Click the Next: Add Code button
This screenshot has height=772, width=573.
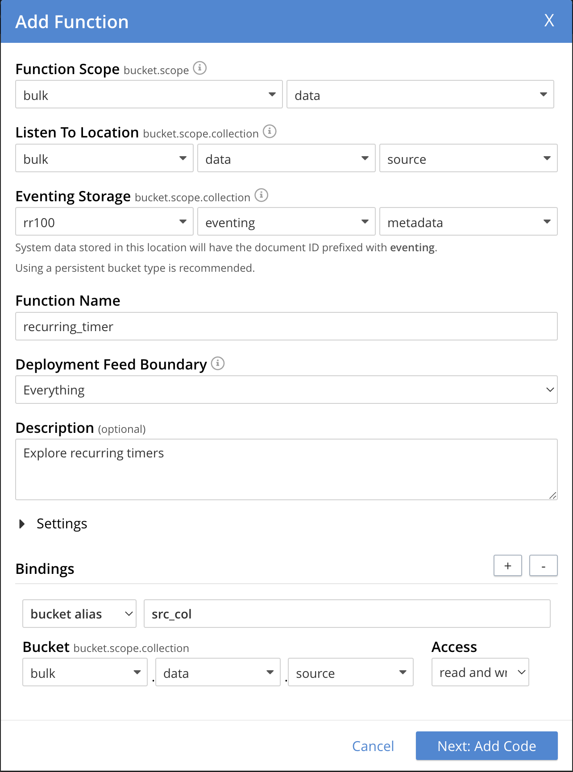point(486,746)
